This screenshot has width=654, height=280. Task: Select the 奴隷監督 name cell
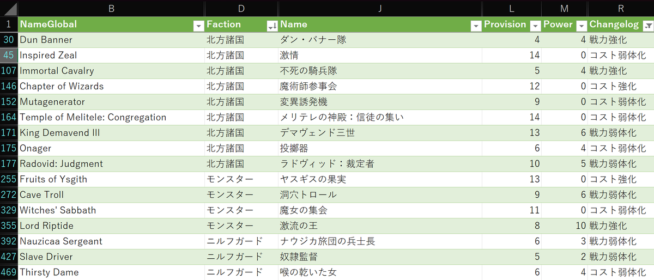(380, 257)
